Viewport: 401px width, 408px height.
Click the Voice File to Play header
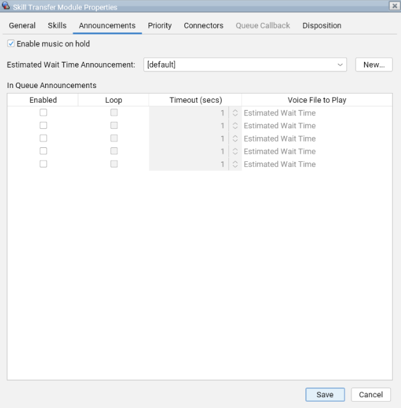pos(317,100)
